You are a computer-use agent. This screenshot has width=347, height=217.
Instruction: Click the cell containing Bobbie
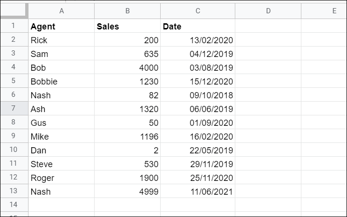(61, 81)
